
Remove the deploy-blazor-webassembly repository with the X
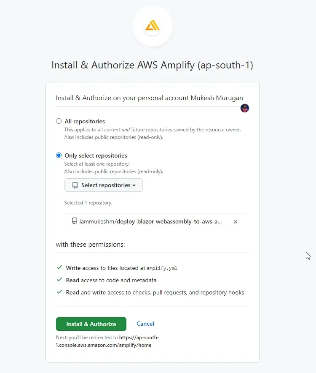click(x=236, y=221)
